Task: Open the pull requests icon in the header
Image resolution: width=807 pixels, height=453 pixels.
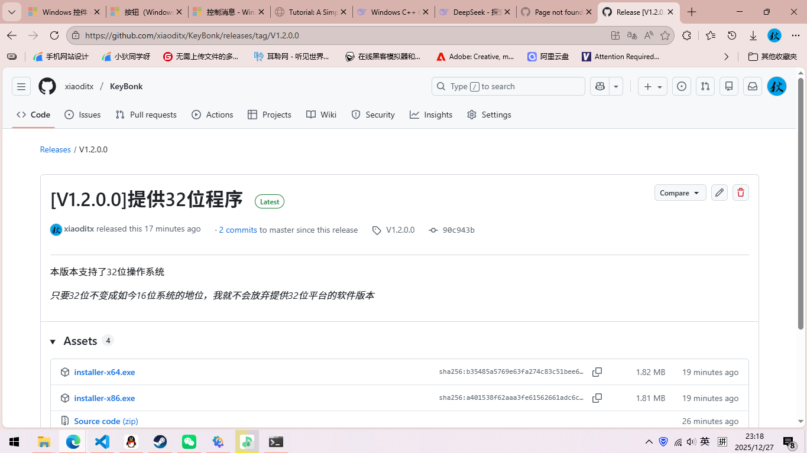Action: (705, 86)
